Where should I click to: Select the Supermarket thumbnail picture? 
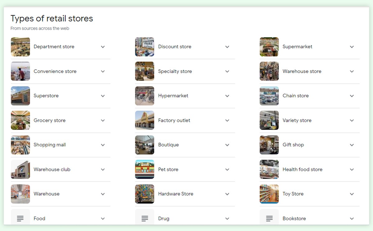(x=269, y=47)
